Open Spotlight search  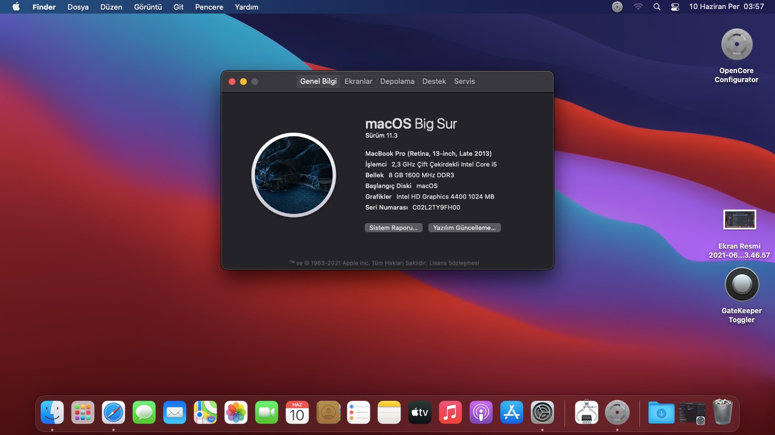tap(657, 7)
